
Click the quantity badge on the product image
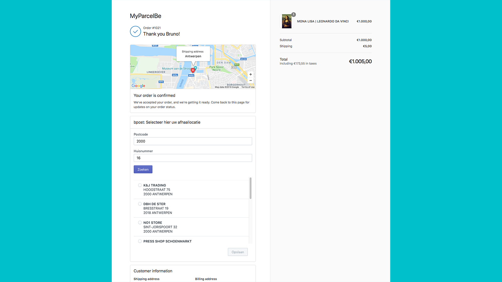point(293,14)
